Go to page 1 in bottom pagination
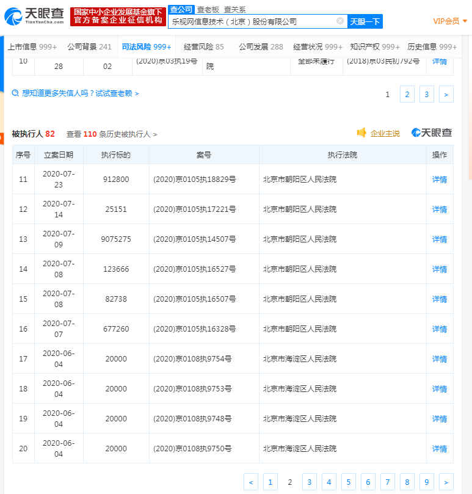The width and height of the screenshot is (472, 494). pyautogui.click(x=270, y=482)
